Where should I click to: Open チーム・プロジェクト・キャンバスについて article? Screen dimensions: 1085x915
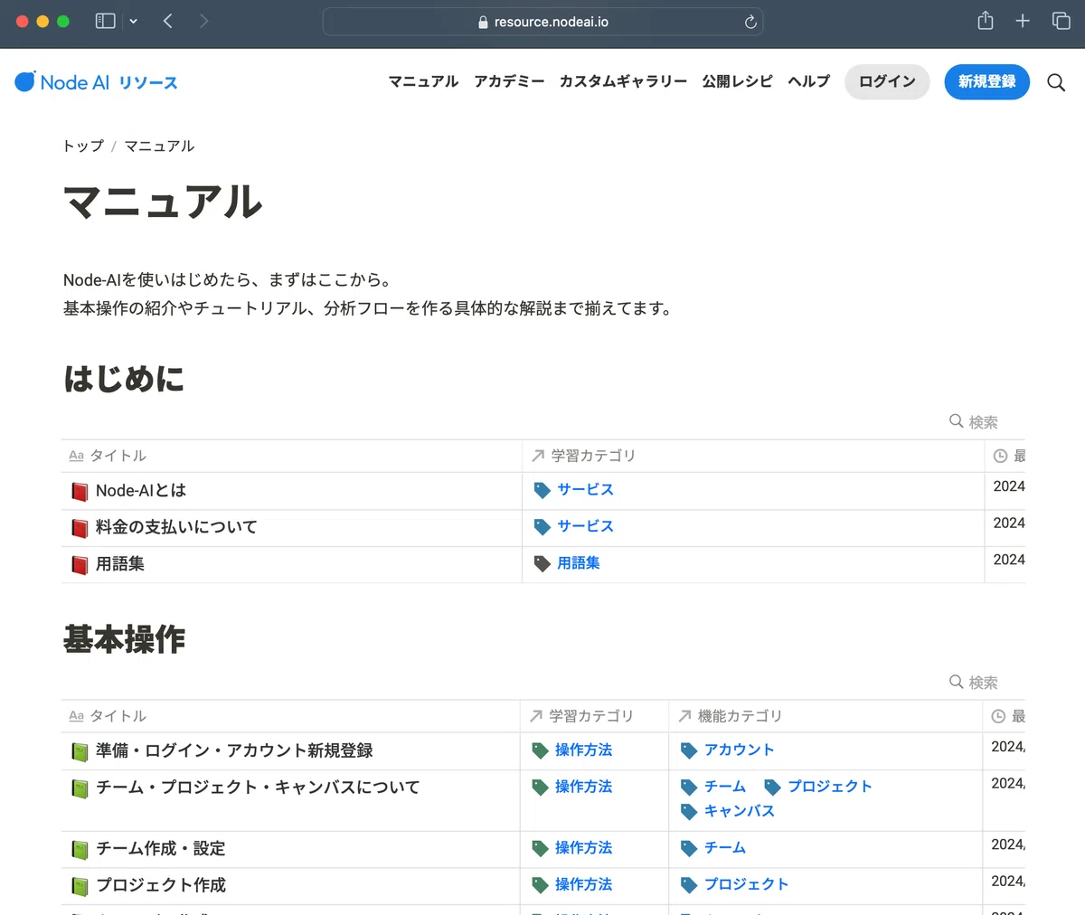258,788
